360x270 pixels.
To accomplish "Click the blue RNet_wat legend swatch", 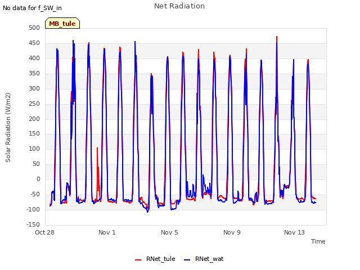I will pos(187,260).
